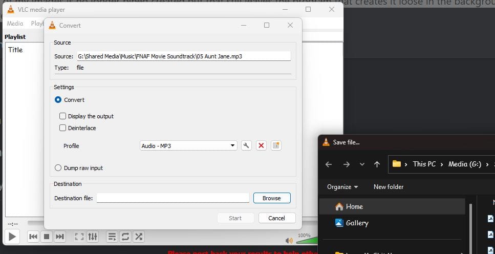Select the Dump raw input option
This screenshot has width=495, height=254.
[58, 168]
